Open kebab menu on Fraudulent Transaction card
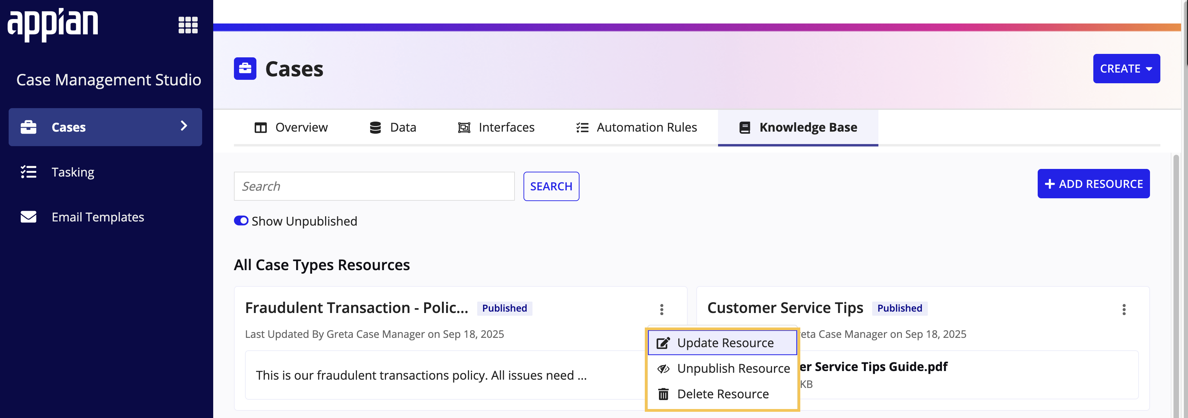The image size is (1188, 418). (661, 309)
